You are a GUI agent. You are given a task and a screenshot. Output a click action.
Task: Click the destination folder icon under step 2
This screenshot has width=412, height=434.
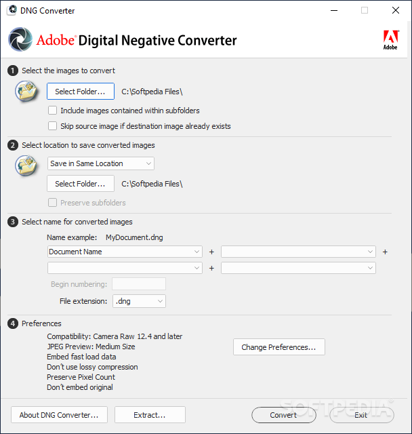pos(26,165)
